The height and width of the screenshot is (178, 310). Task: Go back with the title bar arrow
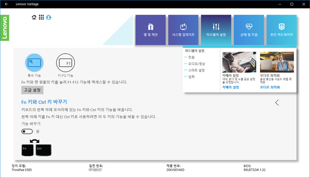(6, 4)
